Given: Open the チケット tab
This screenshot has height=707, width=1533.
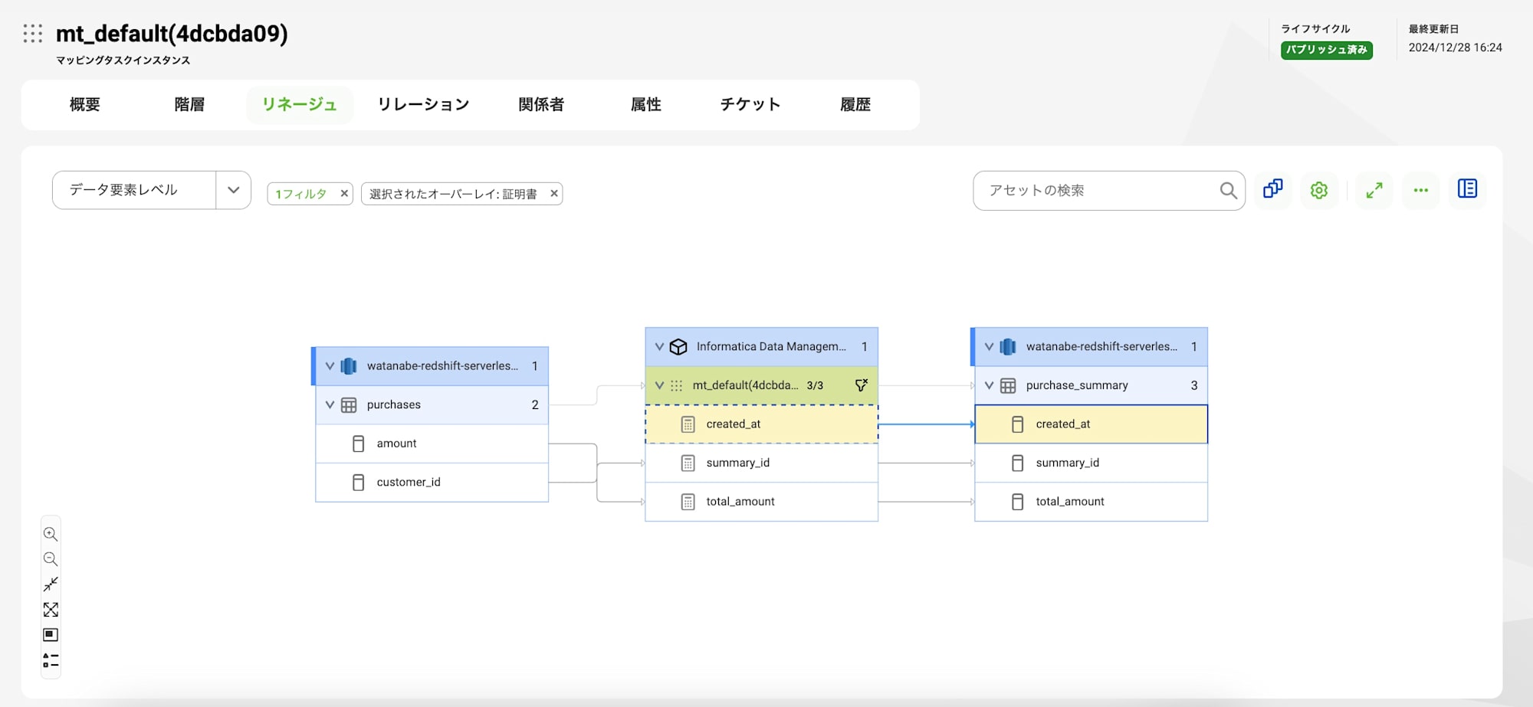Looking at the screenshot, I should coord(750,104).
